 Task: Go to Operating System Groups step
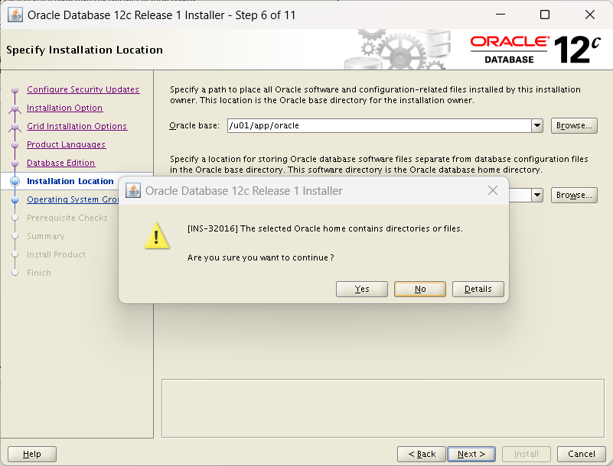(x=73, y=199)
